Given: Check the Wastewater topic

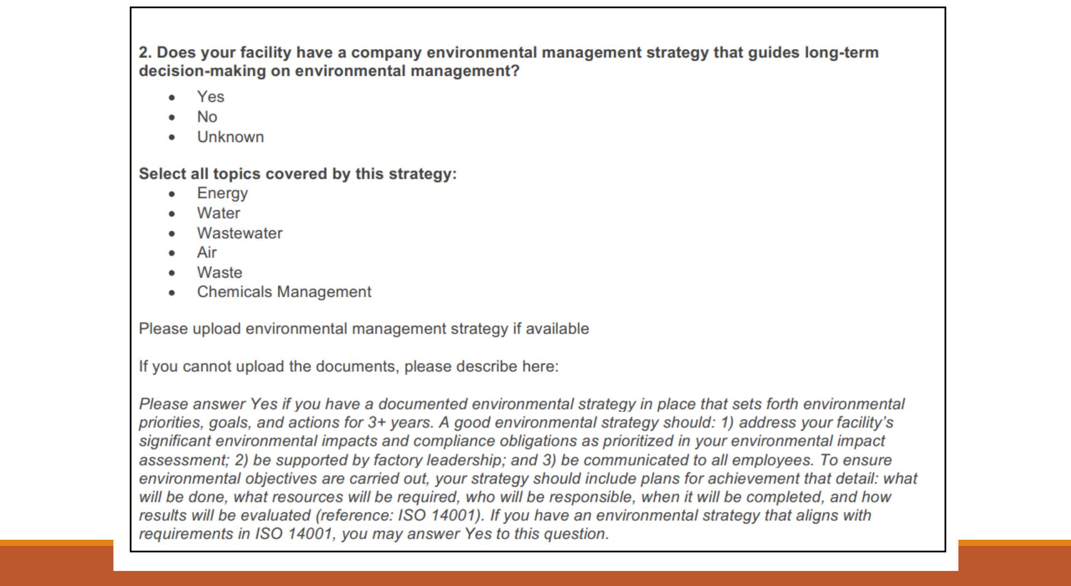Looking at the screenshot, I should [239, 233].
